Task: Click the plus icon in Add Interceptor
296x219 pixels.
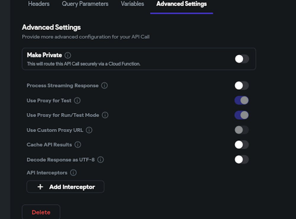Action: coord(40,187)
